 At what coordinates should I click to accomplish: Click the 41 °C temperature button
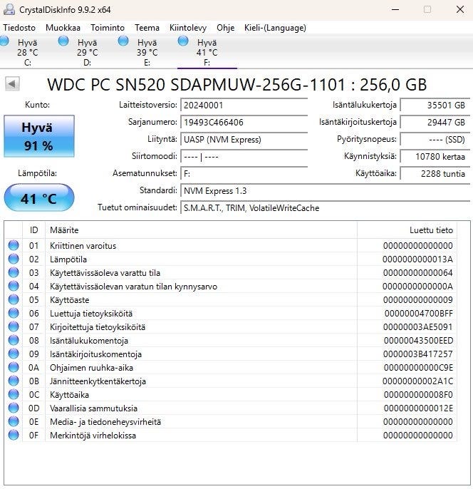(x=39, y=197)
